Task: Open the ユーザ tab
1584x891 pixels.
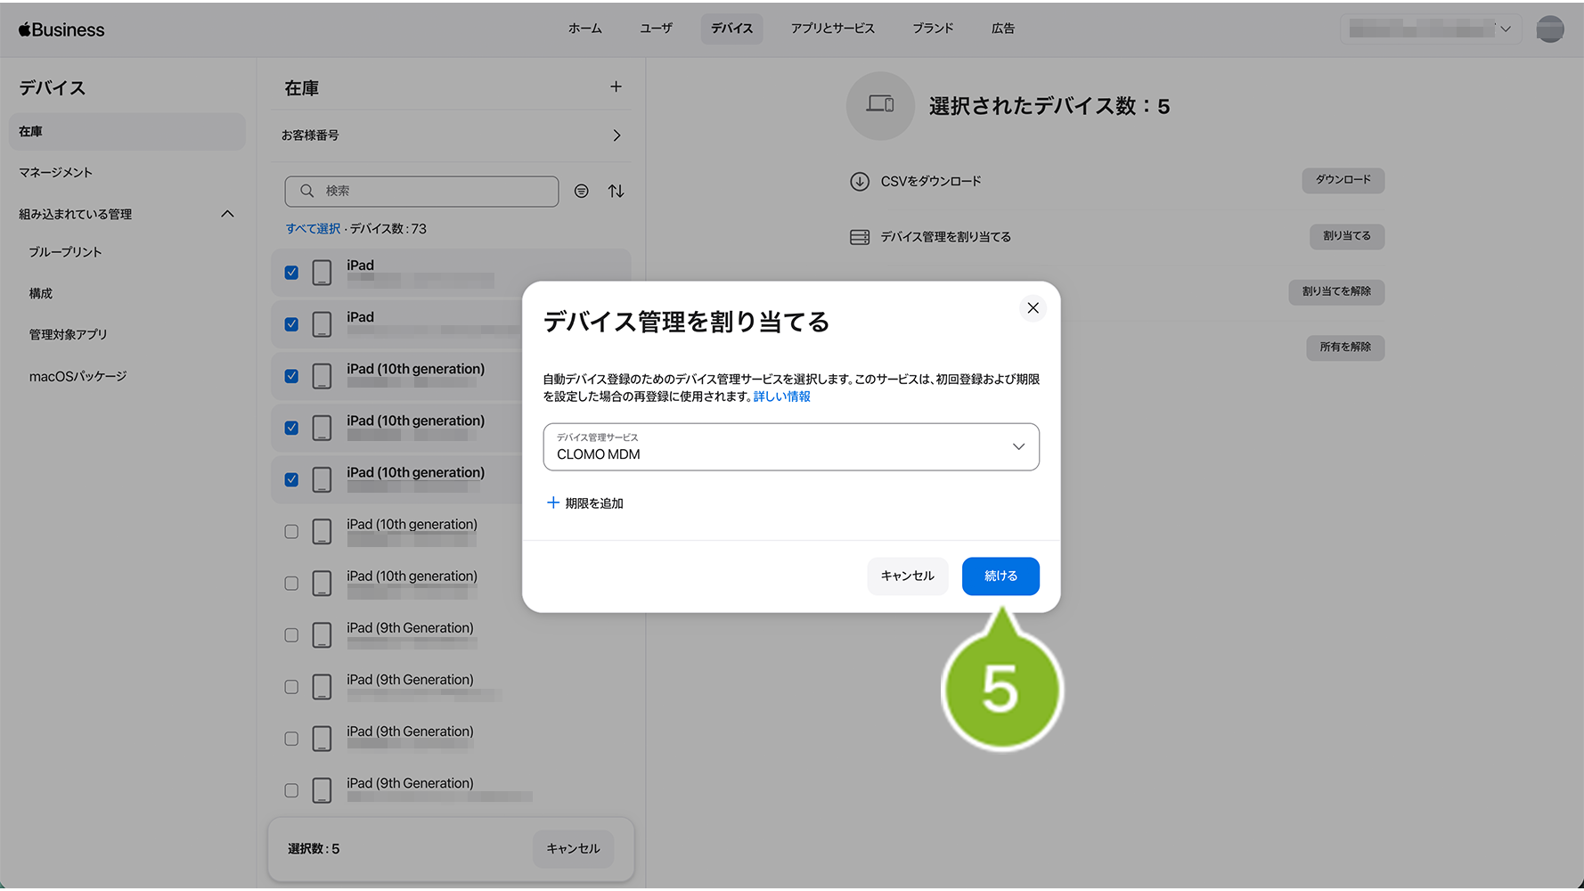Action: [x=656, y=29]
